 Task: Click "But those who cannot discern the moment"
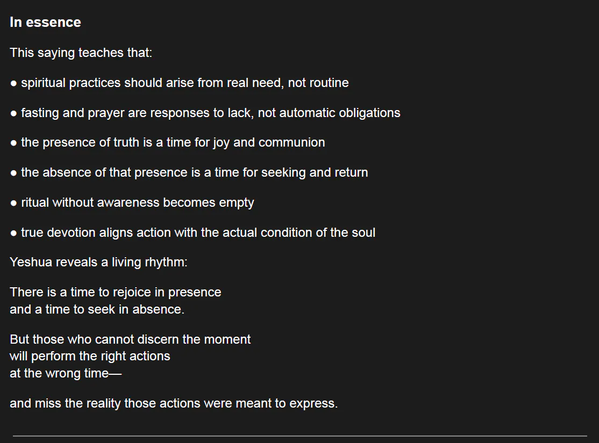point(130,339)
